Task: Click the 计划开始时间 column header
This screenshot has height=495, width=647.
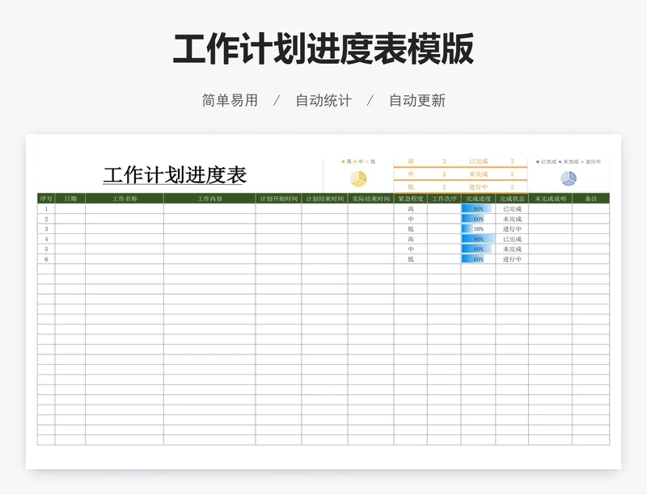Action: coord(278,199)
